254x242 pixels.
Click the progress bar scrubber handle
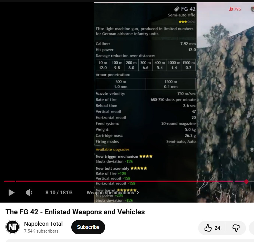click(246, 181)
